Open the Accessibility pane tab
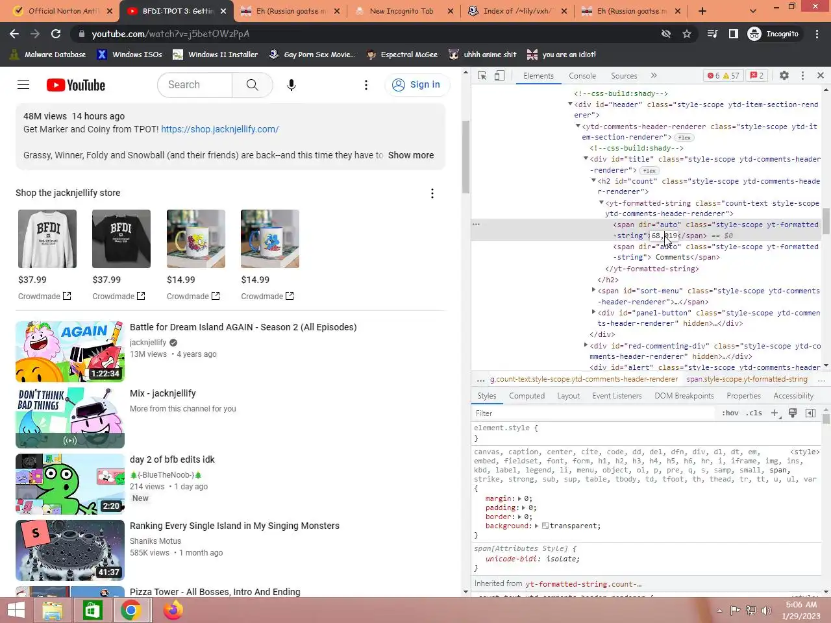 [x=793, y=396]
